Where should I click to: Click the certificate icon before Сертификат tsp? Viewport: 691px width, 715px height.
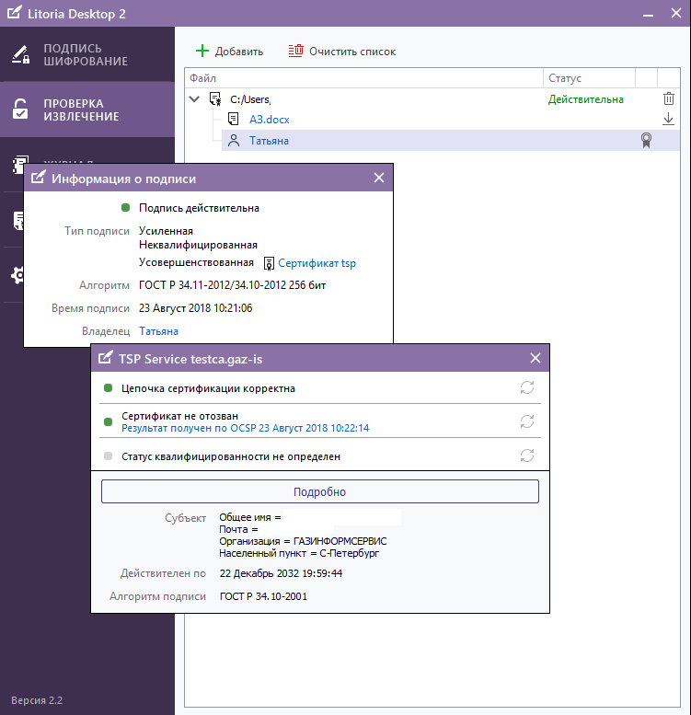[x=269, y=263]
